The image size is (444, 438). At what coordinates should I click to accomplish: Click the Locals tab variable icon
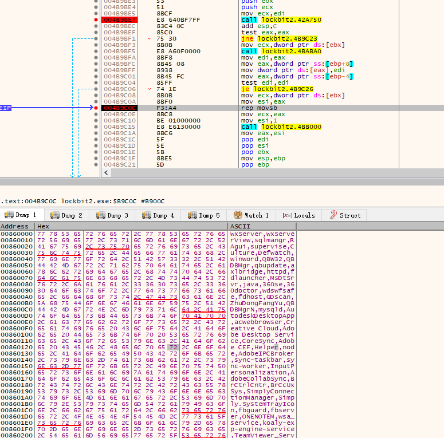pyautogui.click(x=286, y=215)
